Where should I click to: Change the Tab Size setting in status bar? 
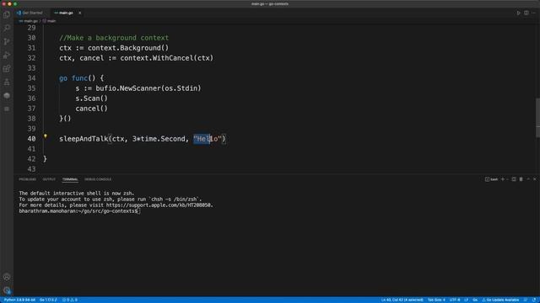click(436, 300)
